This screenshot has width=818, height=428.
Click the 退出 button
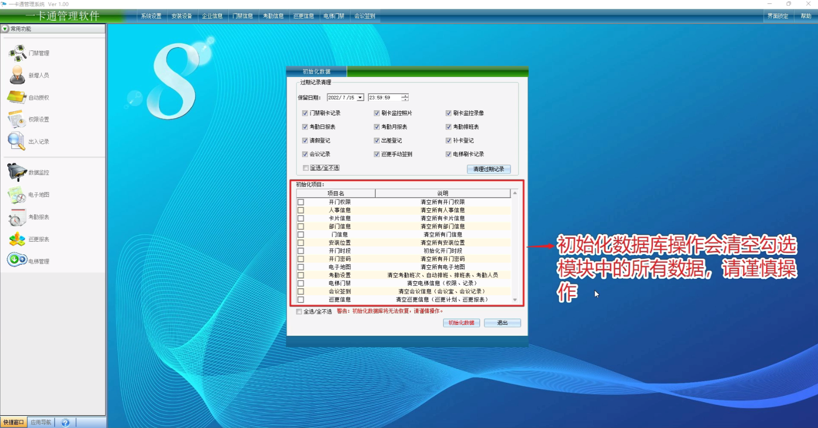[502, 323]
